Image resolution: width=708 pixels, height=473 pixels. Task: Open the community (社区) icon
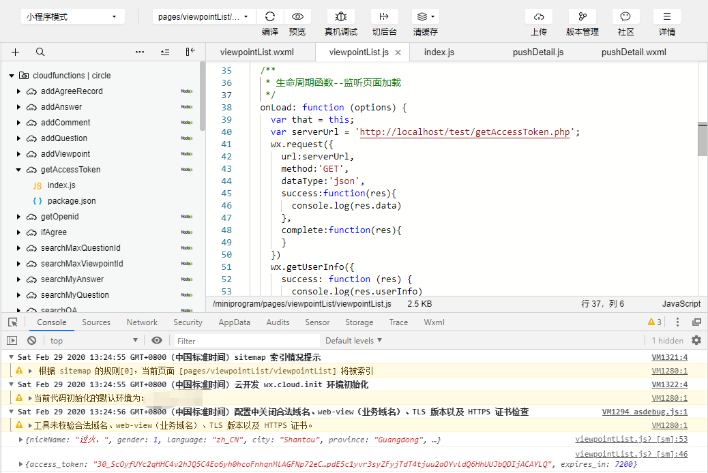pos(625,17)
